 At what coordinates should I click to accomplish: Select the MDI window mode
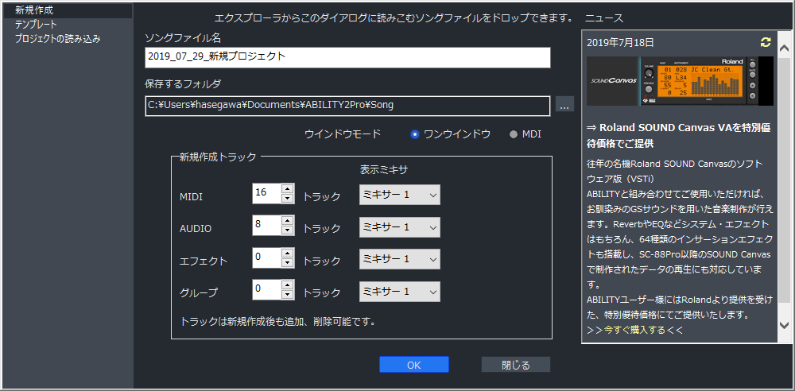pos(513,134)
